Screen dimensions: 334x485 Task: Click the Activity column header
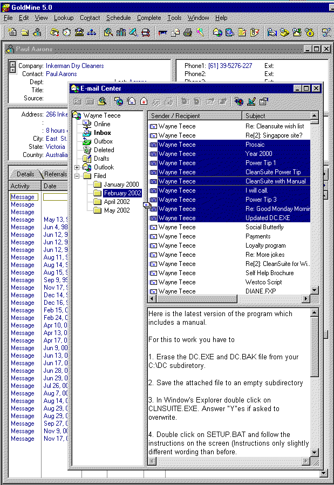point(25,186)
